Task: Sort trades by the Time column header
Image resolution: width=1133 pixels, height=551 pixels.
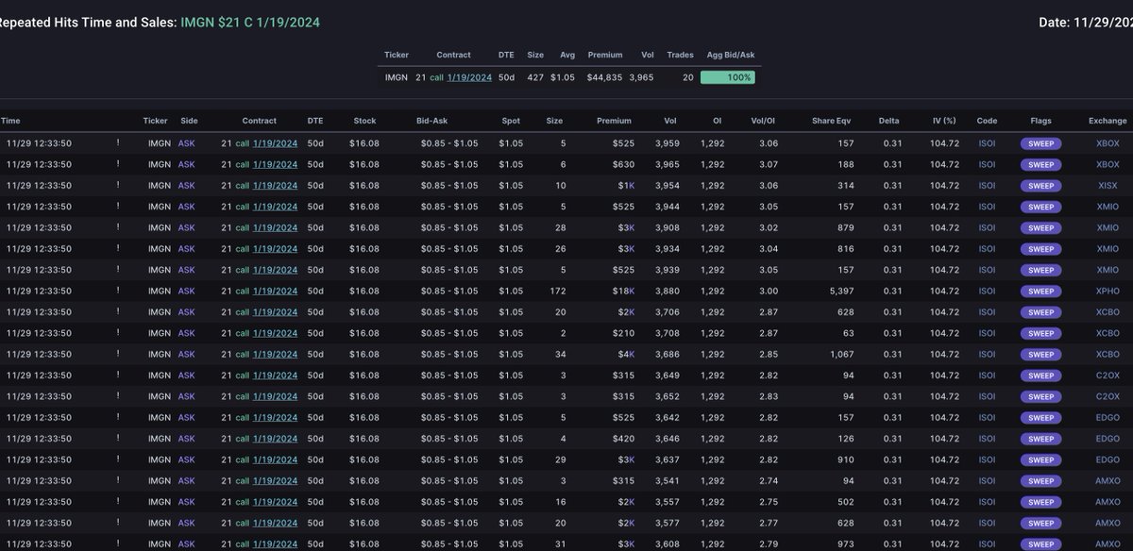Action: click(9, 121)
